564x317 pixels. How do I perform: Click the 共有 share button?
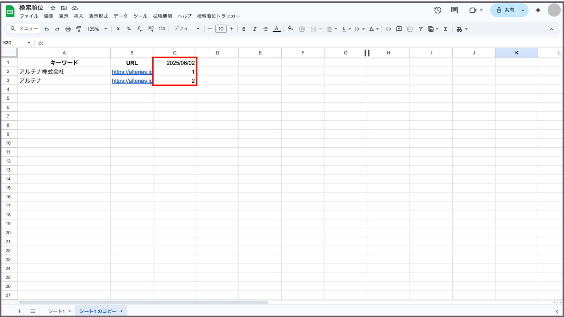coord(505,10)
